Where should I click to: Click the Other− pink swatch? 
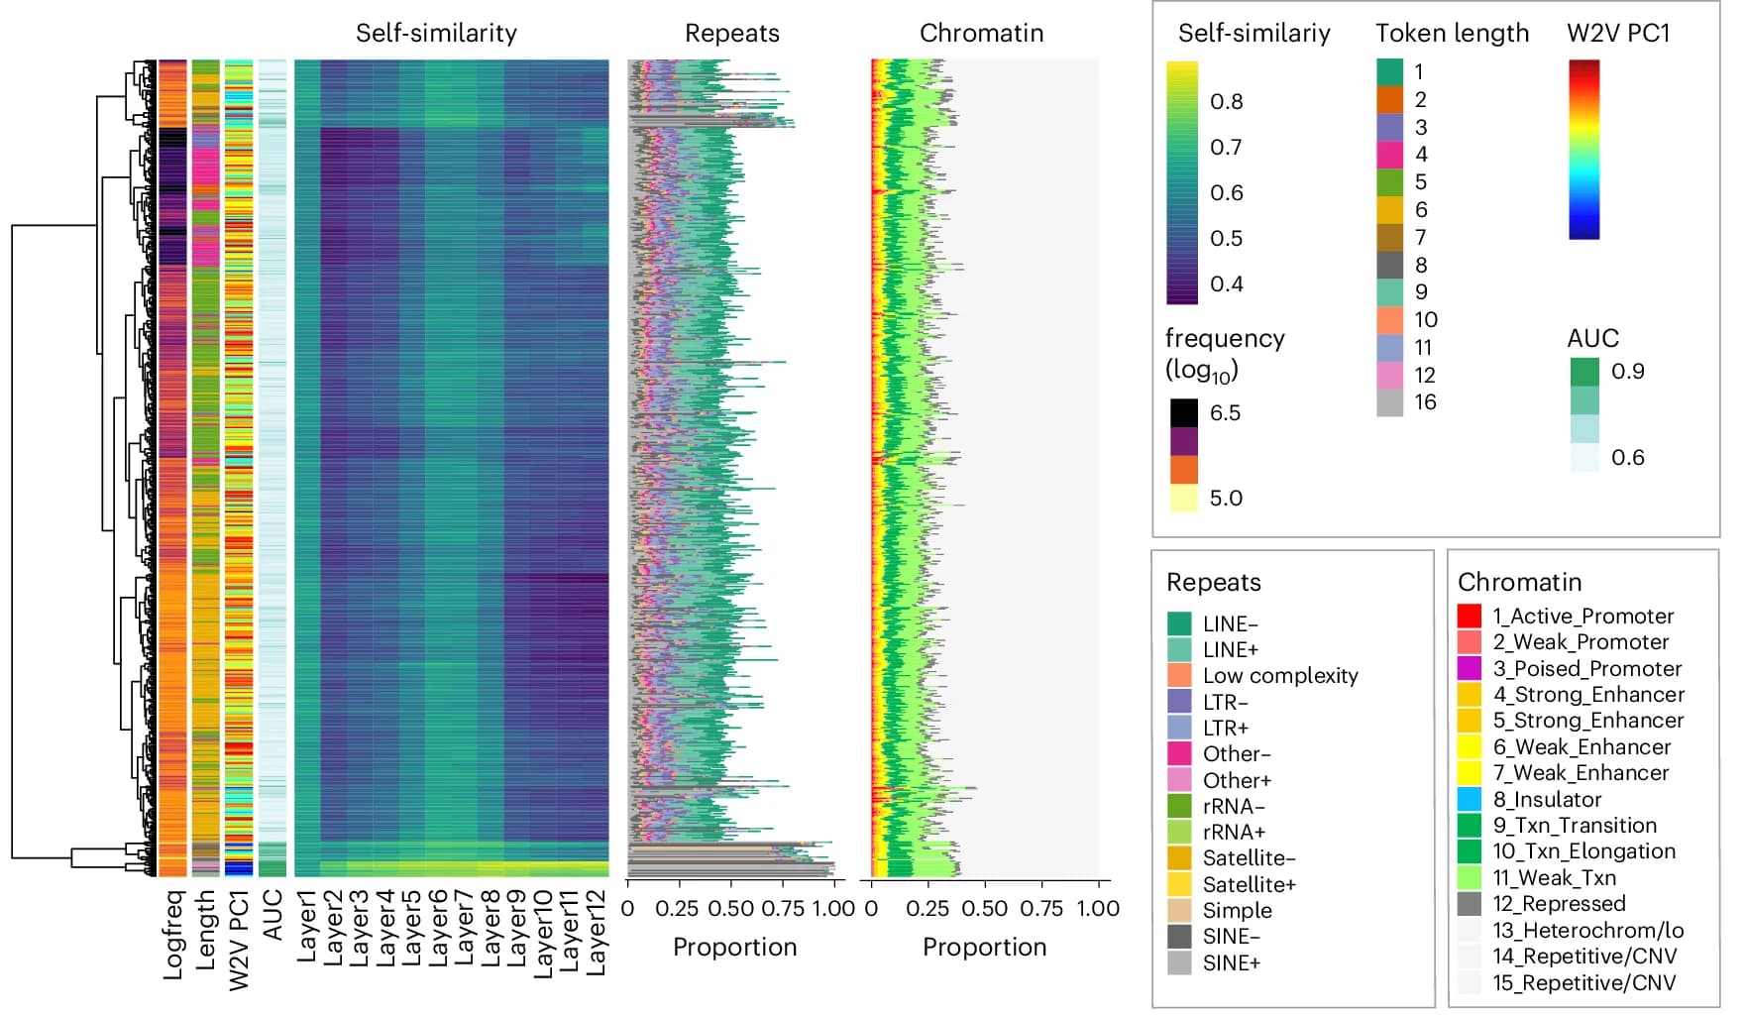click(1179, 753)
